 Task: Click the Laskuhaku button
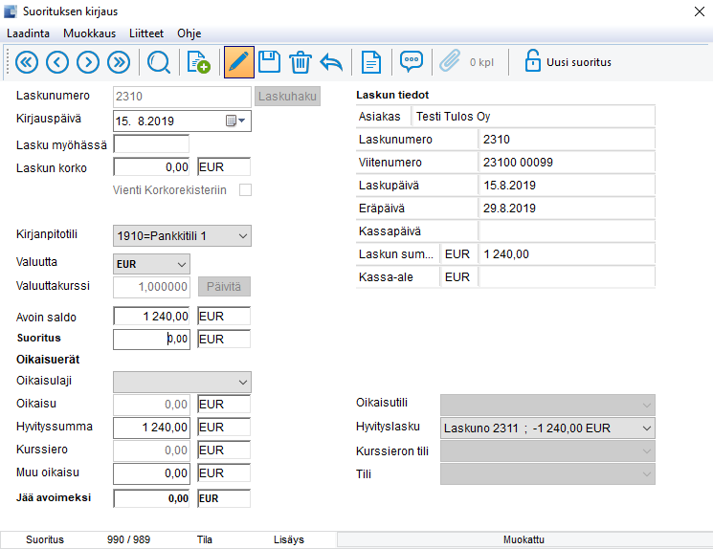click(287, 97)
